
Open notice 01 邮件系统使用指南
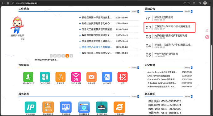[x=164, y=17]
